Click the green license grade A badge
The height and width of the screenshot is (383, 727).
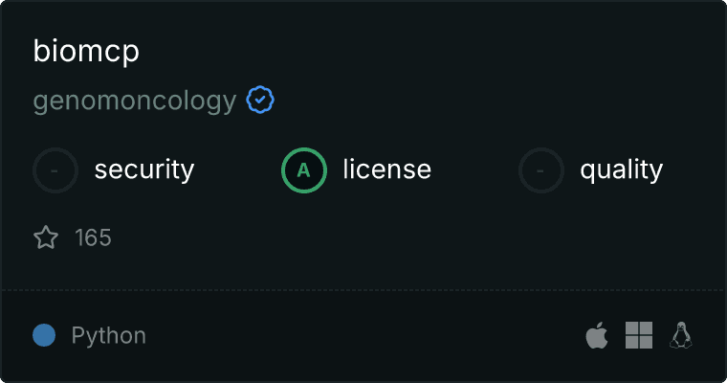click(x=304, y=170)
